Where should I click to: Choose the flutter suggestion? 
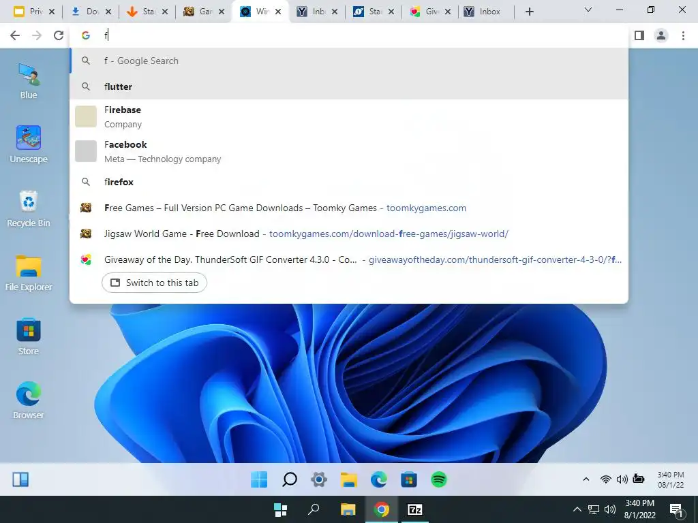(x=349, y=86)
